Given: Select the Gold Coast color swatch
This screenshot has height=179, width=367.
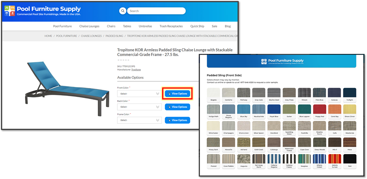Looking at the screenshot, I should tap(259, 145).
